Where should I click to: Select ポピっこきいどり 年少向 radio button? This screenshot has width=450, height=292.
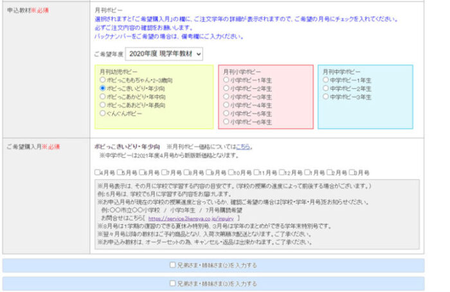pyautogui.click(x=102, y=88)
